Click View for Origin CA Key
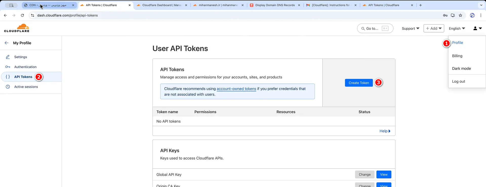 tap(384, 185)
